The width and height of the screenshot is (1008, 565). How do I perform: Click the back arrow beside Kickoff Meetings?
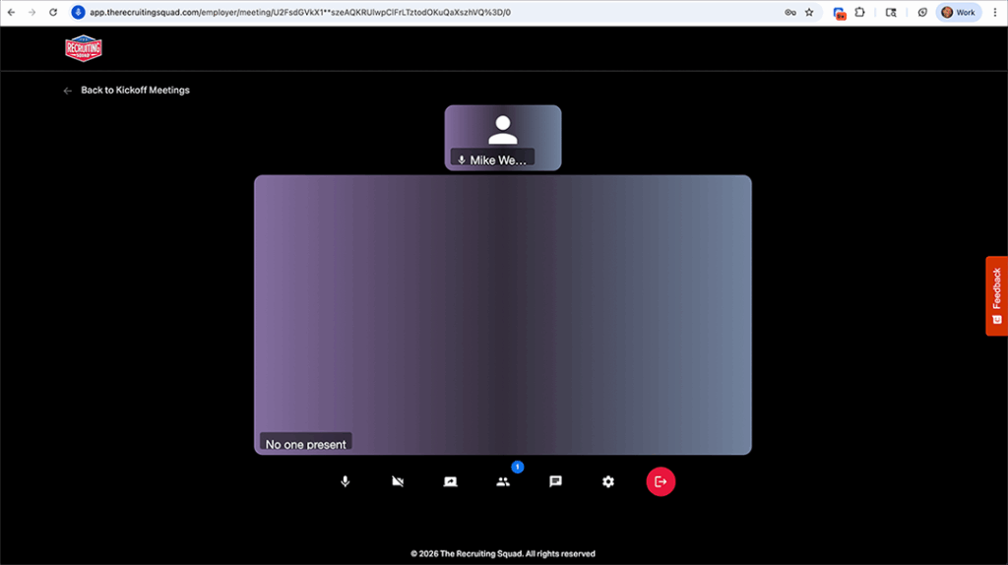click(x=68, y=91)
